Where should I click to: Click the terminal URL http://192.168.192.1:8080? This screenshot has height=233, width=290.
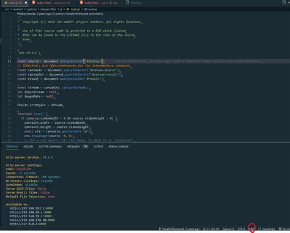click(31, 208)
